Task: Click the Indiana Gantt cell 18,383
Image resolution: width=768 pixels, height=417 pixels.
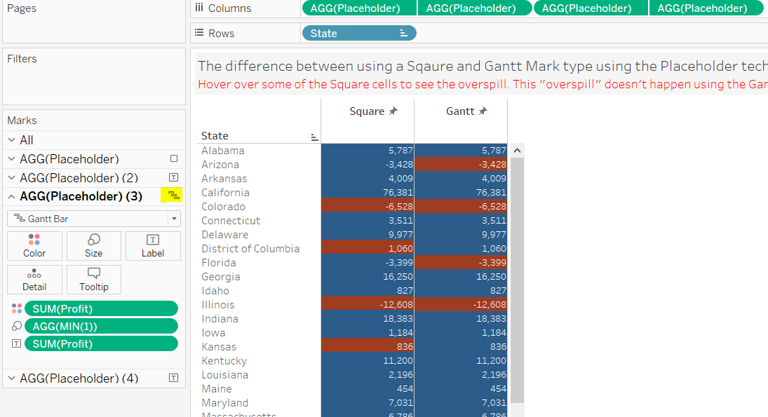Action: [x=461, y=319]
